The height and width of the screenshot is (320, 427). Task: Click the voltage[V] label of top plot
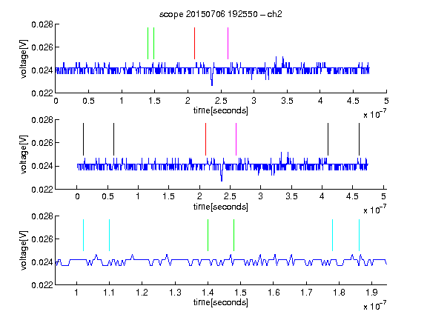point(24,59)
